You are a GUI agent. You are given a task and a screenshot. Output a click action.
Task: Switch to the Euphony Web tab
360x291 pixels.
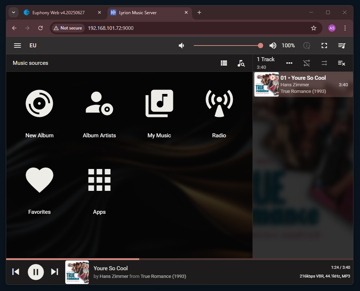click(59, 13)
